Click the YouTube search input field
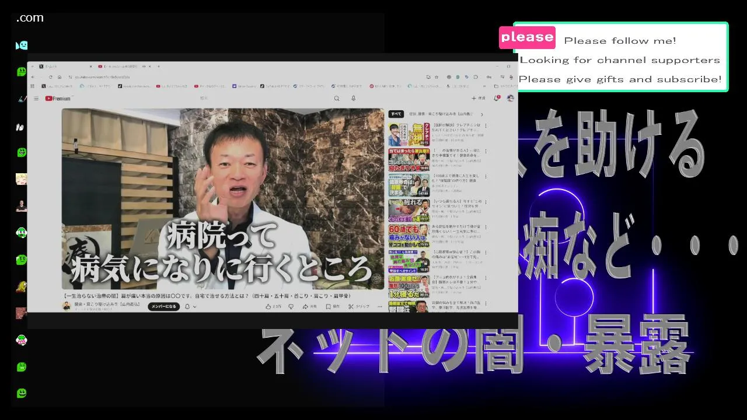The image size is (747, 420). click(x=263, y=99)
